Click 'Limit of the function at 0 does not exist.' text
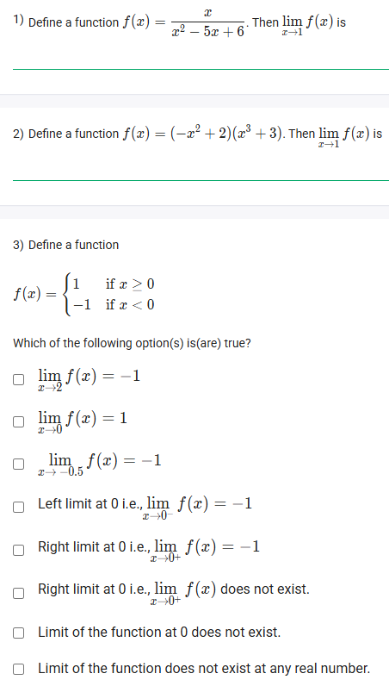This screenshot has height=686, width=389. point(159,633)
